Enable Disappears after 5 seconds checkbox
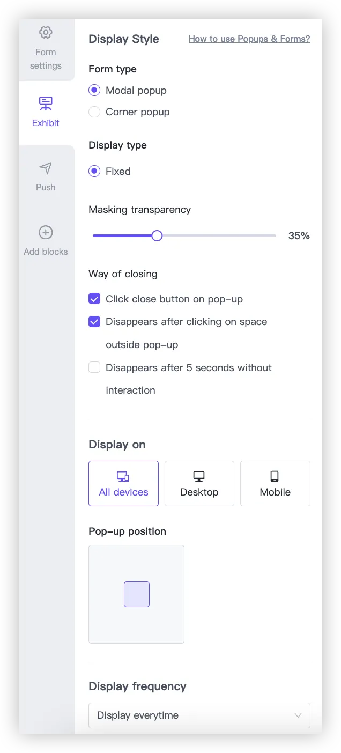The height and width of the screenshot is (753, 341). (x=94, y=367)
